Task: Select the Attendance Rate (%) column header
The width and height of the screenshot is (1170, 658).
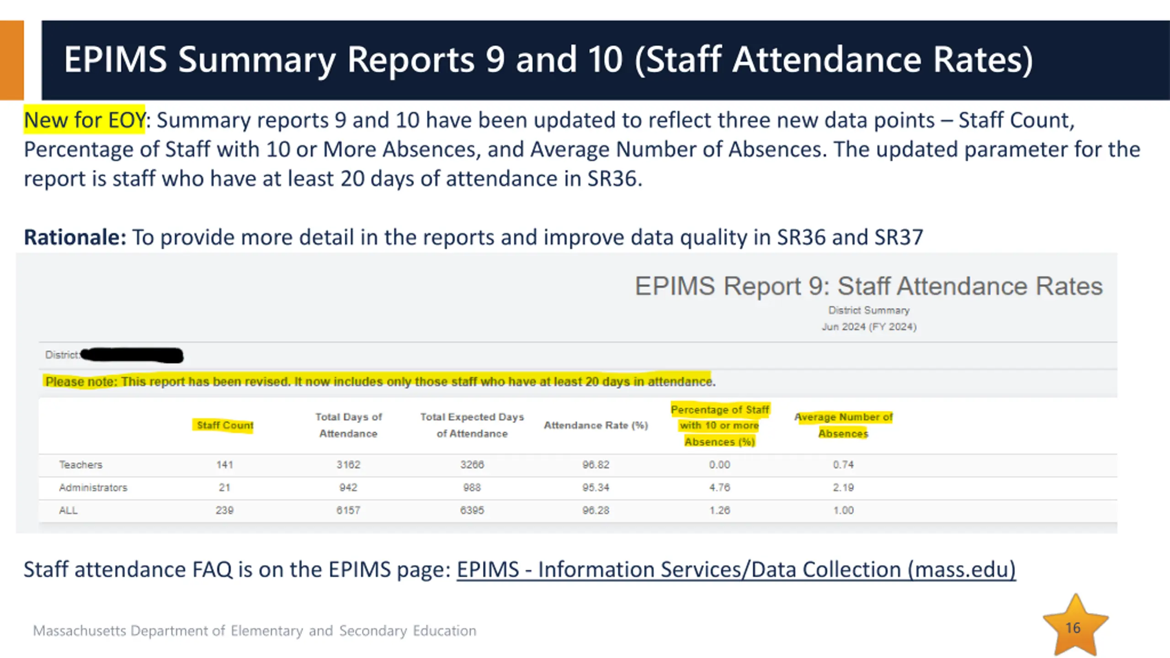Action: (x=596, y=425)
